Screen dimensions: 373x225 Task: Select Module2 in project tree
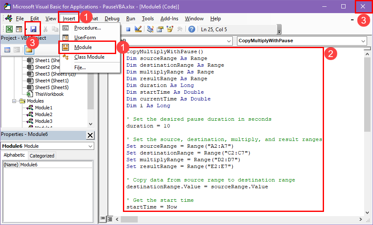point(44,114)
